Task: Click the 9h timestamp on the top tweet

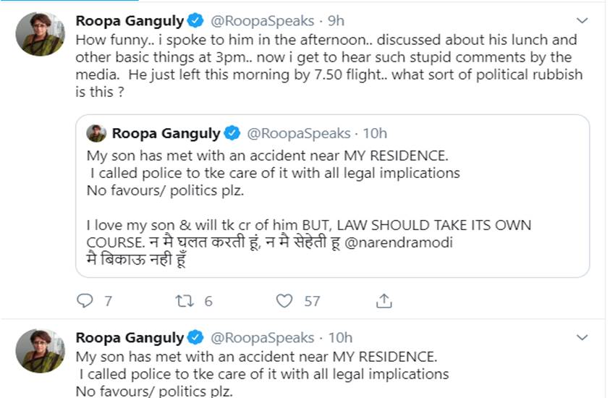Action: click(x=336, y=21)
